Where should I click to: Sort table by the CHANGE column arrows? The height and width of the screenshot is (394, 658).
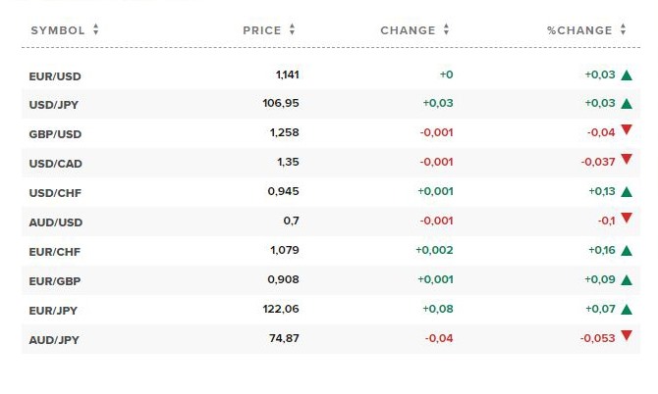[446, 29]
